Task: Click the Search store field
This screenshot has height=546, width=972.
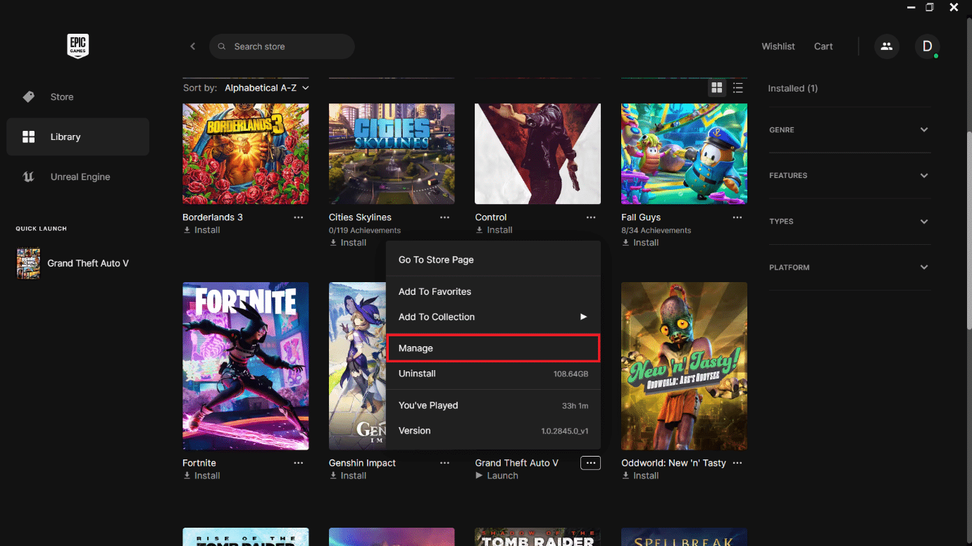Action: coord(282,46)
